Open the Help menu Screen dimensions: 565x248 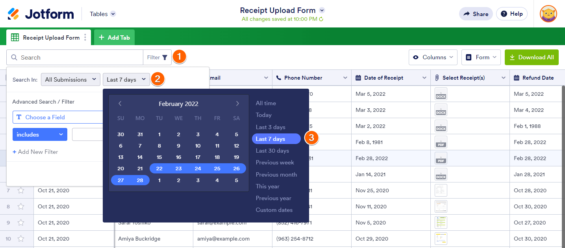pos(511,14)
